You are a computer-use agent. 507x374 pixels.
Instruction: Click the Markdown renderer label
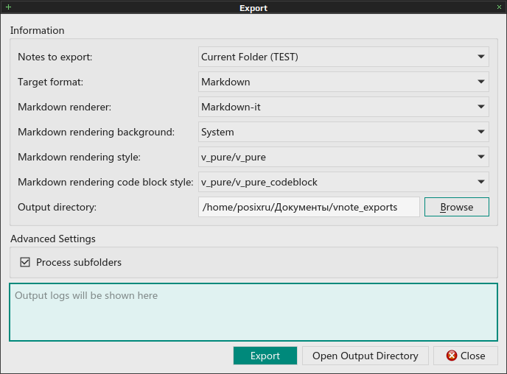[64, 107]
